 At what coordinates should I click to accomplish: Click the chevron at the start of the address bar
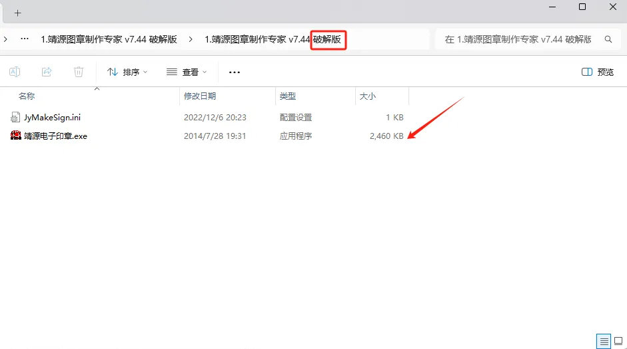point(5,39)
